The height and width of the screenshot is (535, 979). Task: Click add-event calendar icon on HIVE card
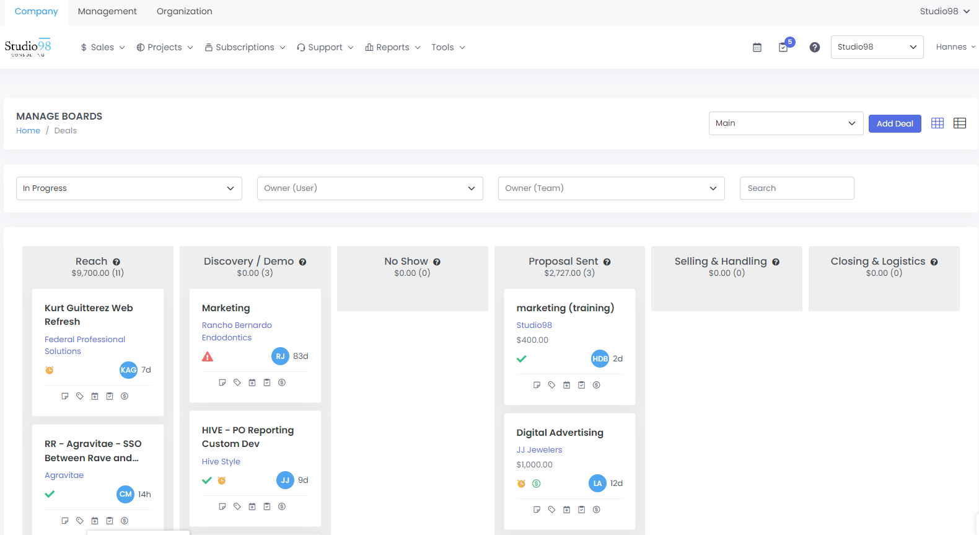click(252, 506)
